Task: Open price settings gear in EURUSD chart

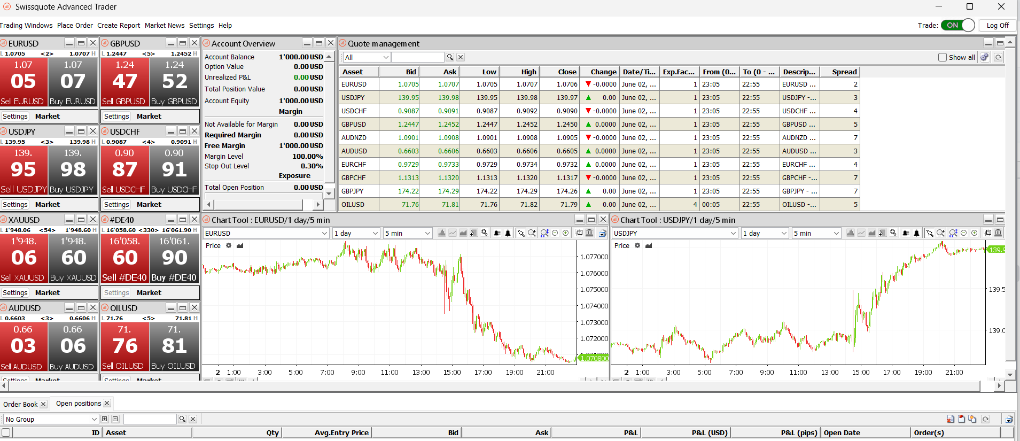Action: 228,246
